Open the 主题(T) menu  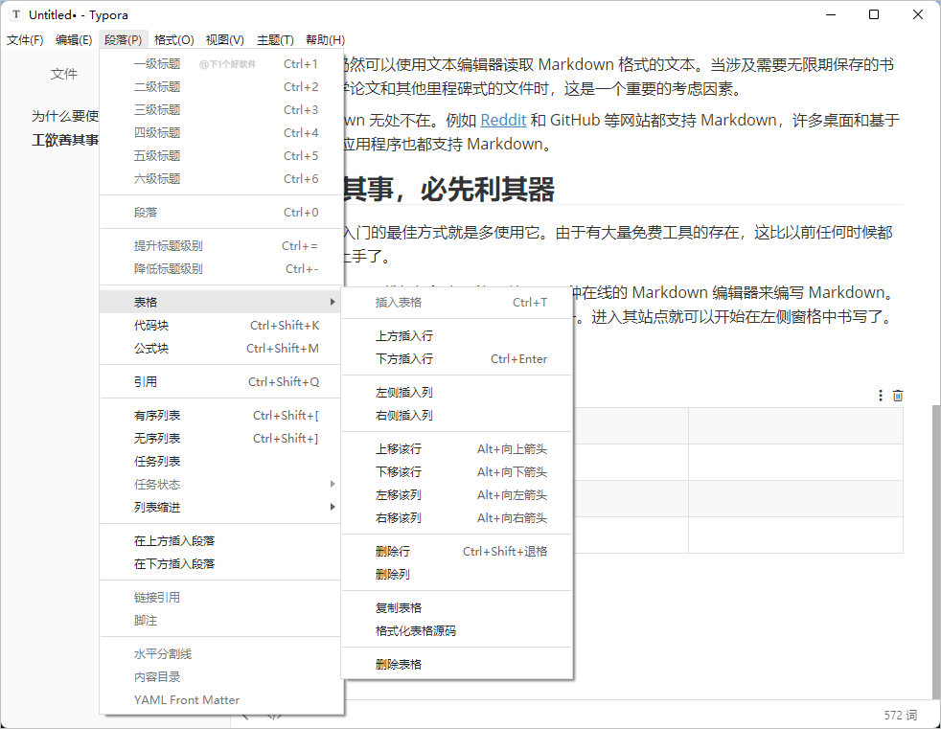click(x=275, y=39)
